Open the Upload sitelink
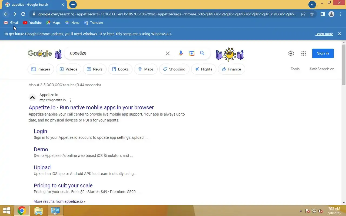 click(x=42, y=167)
